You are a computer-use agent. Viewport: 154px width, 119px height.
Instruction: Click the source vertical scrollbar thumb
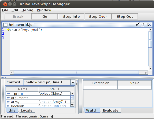pos(150,40)
